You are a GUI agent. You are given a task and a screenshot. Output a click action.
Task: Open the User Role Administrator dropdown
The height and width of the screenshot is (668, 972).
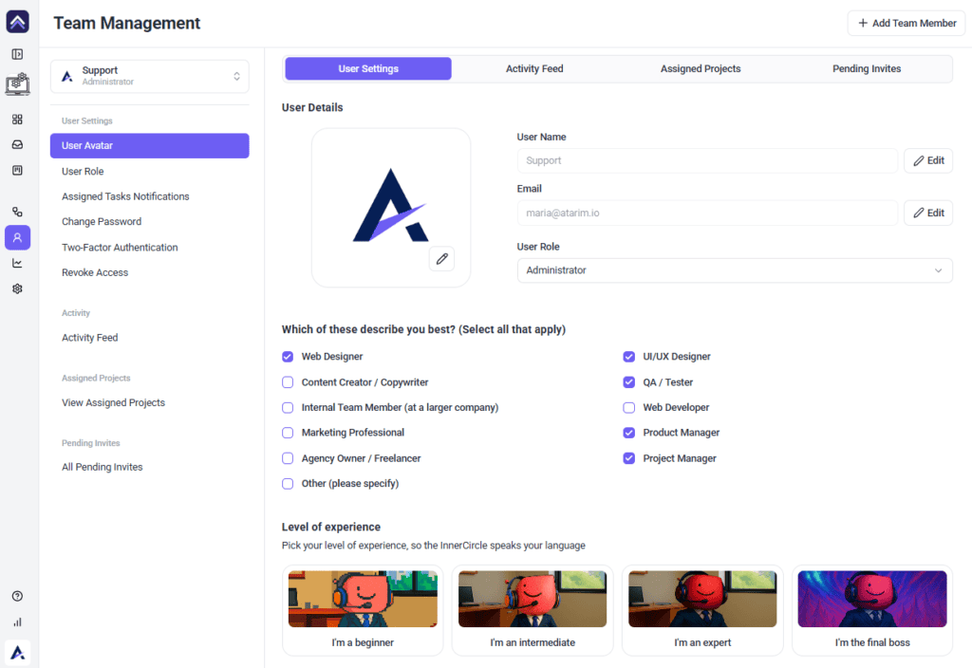pyautogui.click(x=735, y=270)
